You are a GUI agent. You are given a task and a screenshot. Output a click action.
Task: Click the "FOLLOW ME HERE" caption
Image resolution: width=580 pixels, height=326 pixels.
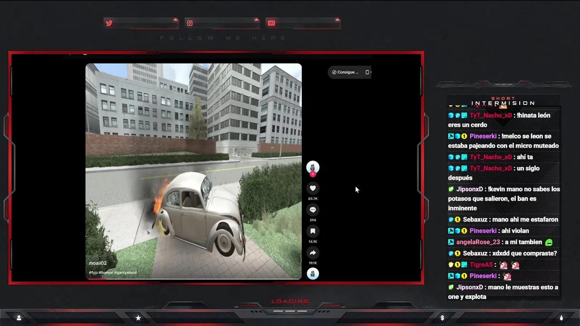coord(223,38)
